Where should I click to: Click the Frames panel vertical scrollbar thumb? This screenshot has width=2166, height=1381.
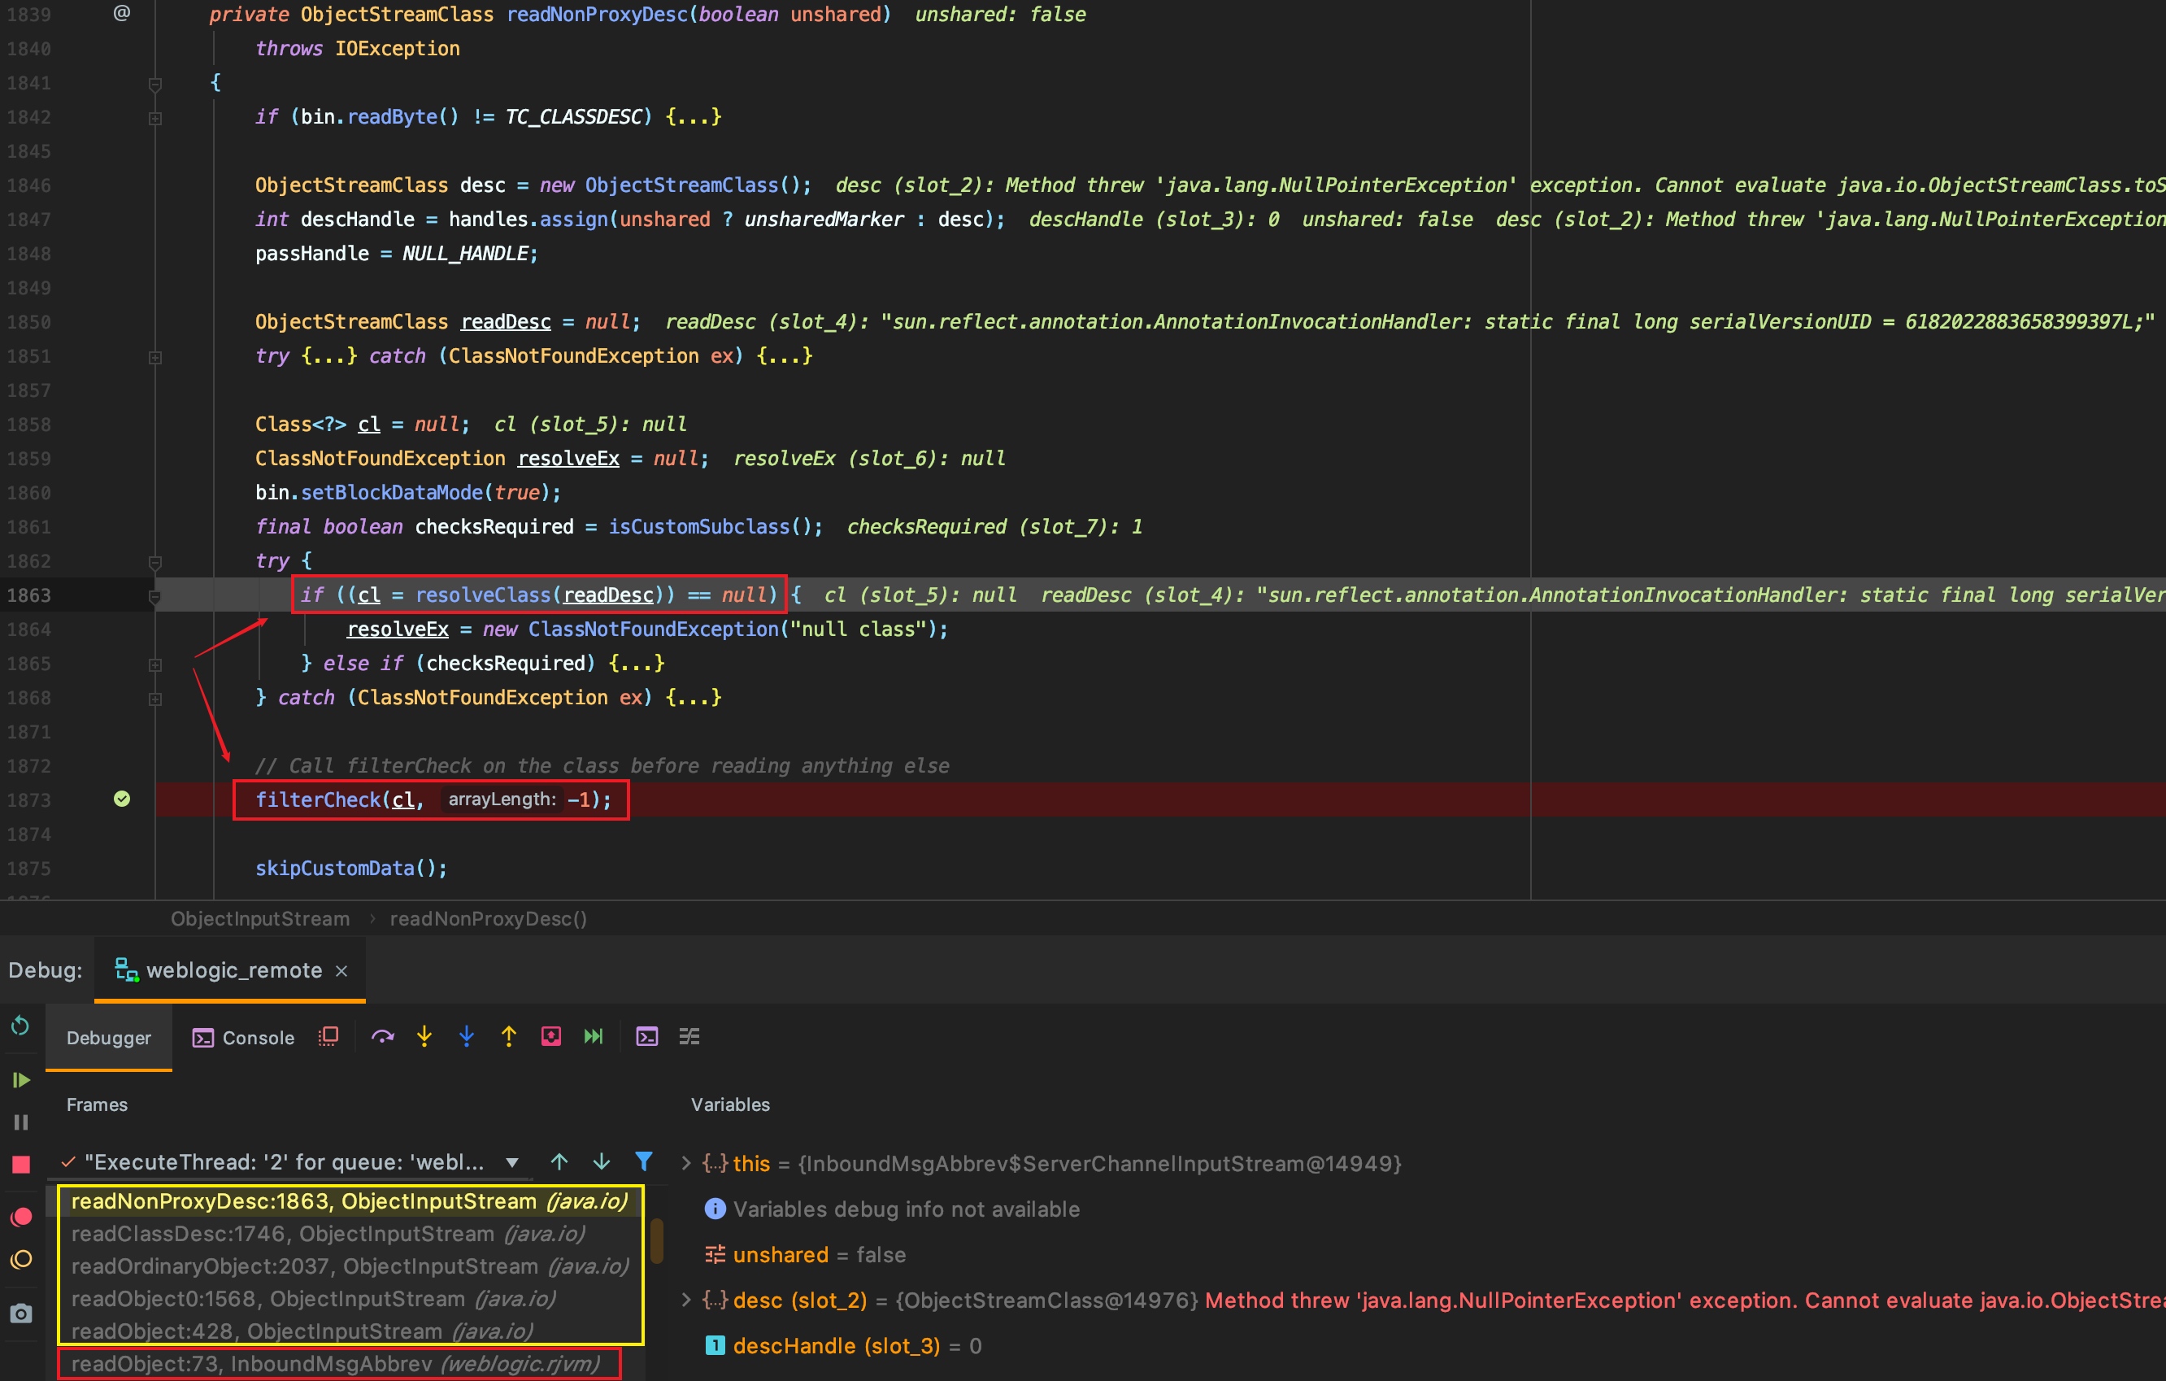pos(658,1240)
